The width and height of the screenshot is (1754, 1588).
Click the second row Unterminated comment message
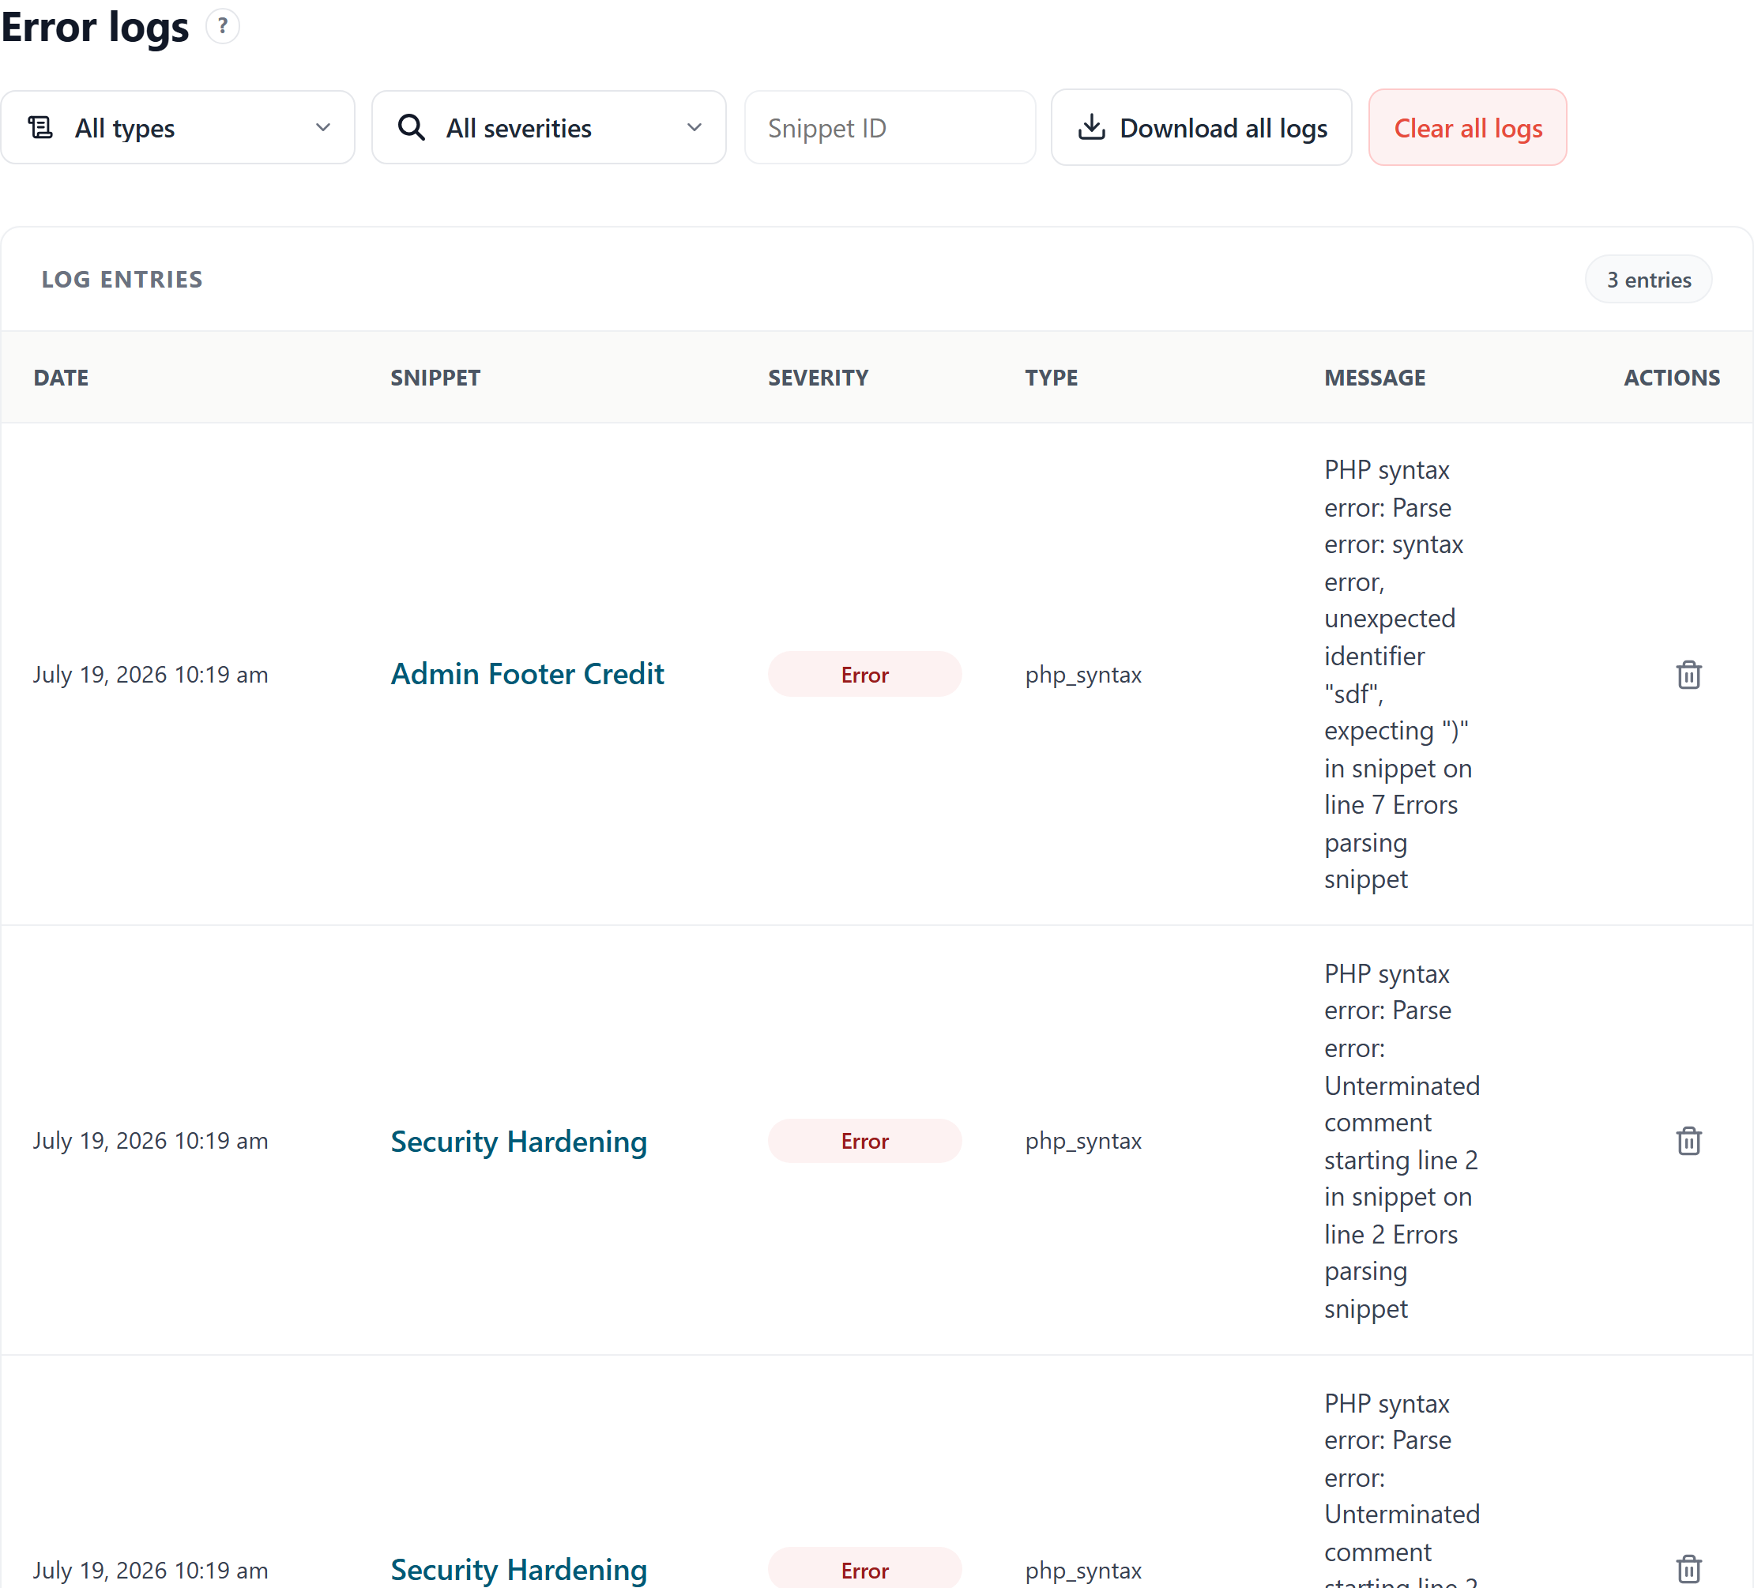pyautogui.click(x=1402, y=1141)
